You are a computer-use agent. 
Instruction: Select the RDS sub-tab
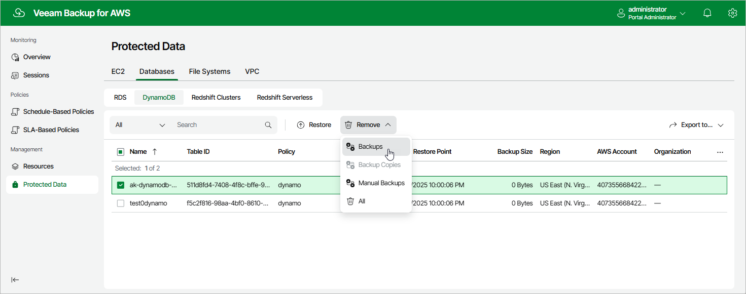pos(120,98)
